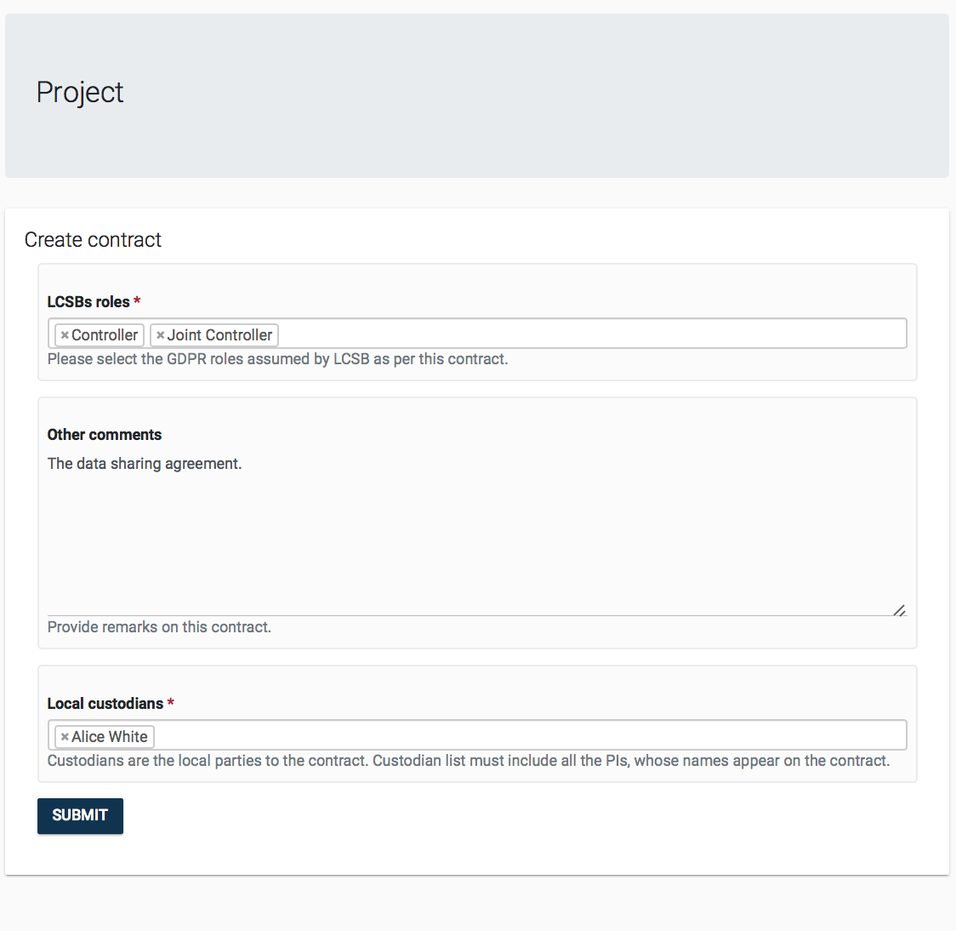Viewport: 956px width, 931px height.
Task: Click the custodians help text below field
Action: pos(468,761)
